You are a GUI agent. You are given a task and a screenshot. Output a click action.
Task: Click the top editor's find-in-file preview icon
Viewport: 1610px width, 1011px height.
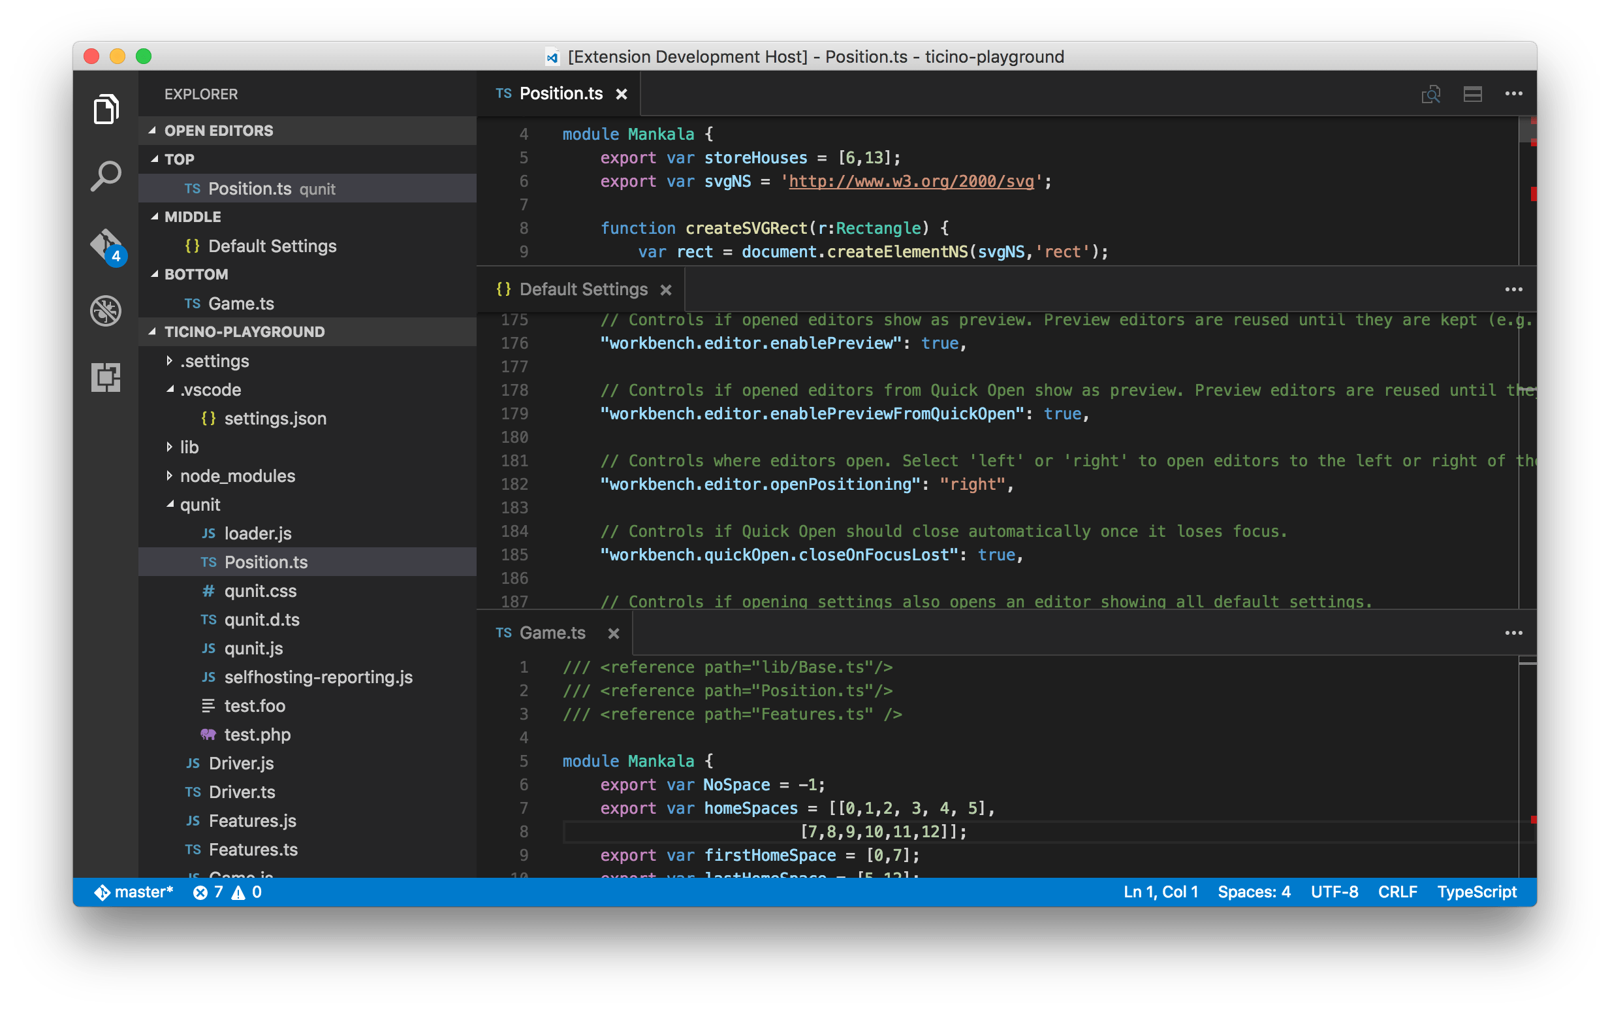1431,94
